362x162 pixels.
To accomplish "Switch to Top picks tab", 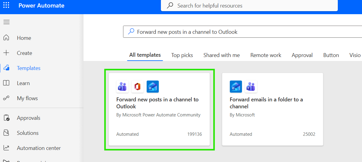I will click(x=182, y=55).
